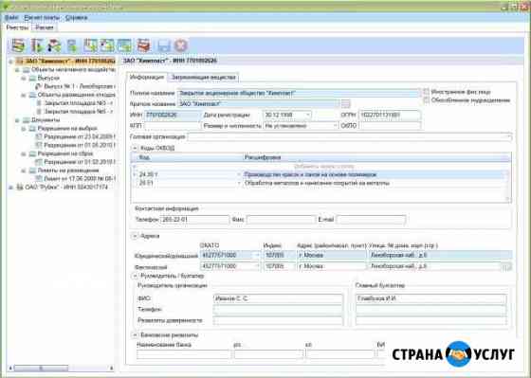
Task: Open the Расчет платы menu
Action: pyautogui.click(x=42, y=18)
